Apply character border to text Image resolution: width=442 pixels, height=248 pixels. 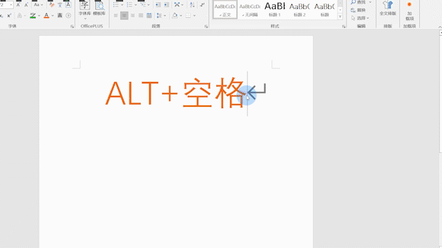(x=68, y=5)
